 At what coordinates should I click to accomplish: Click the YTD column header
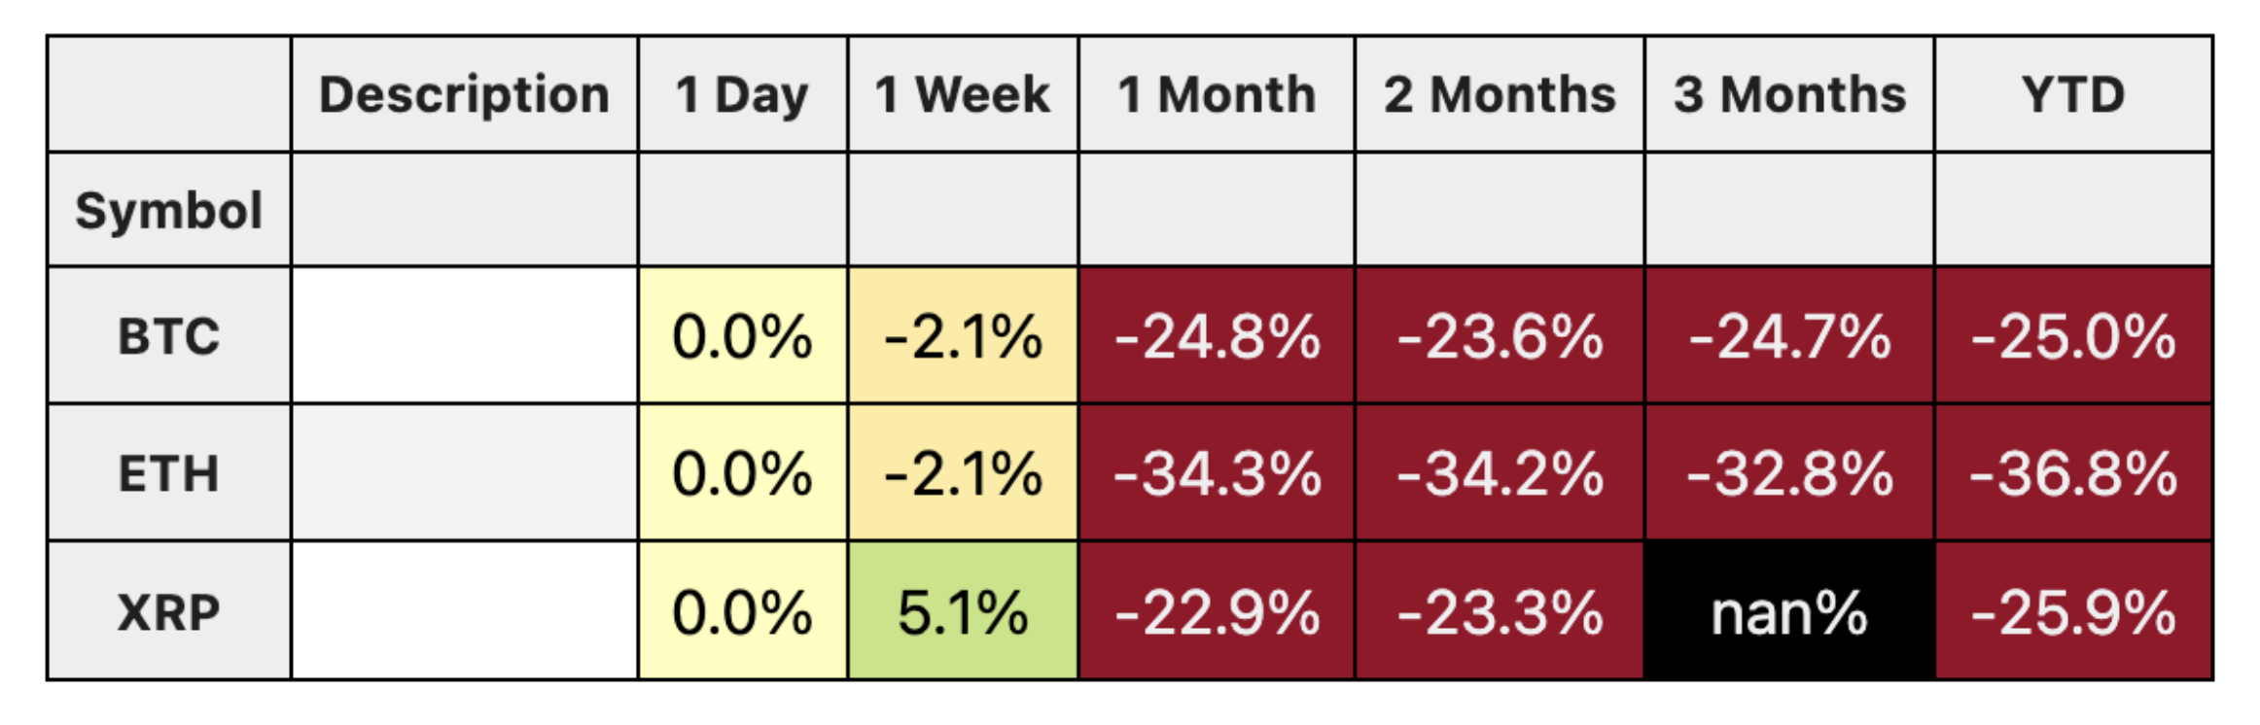click(2072, 95)
